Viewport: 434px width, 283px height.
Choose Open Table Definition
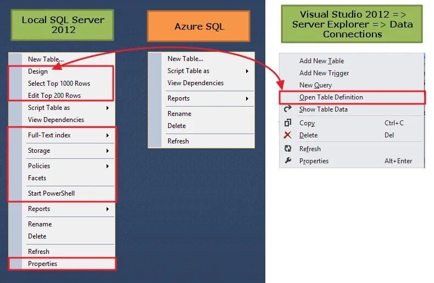(331, 97)
